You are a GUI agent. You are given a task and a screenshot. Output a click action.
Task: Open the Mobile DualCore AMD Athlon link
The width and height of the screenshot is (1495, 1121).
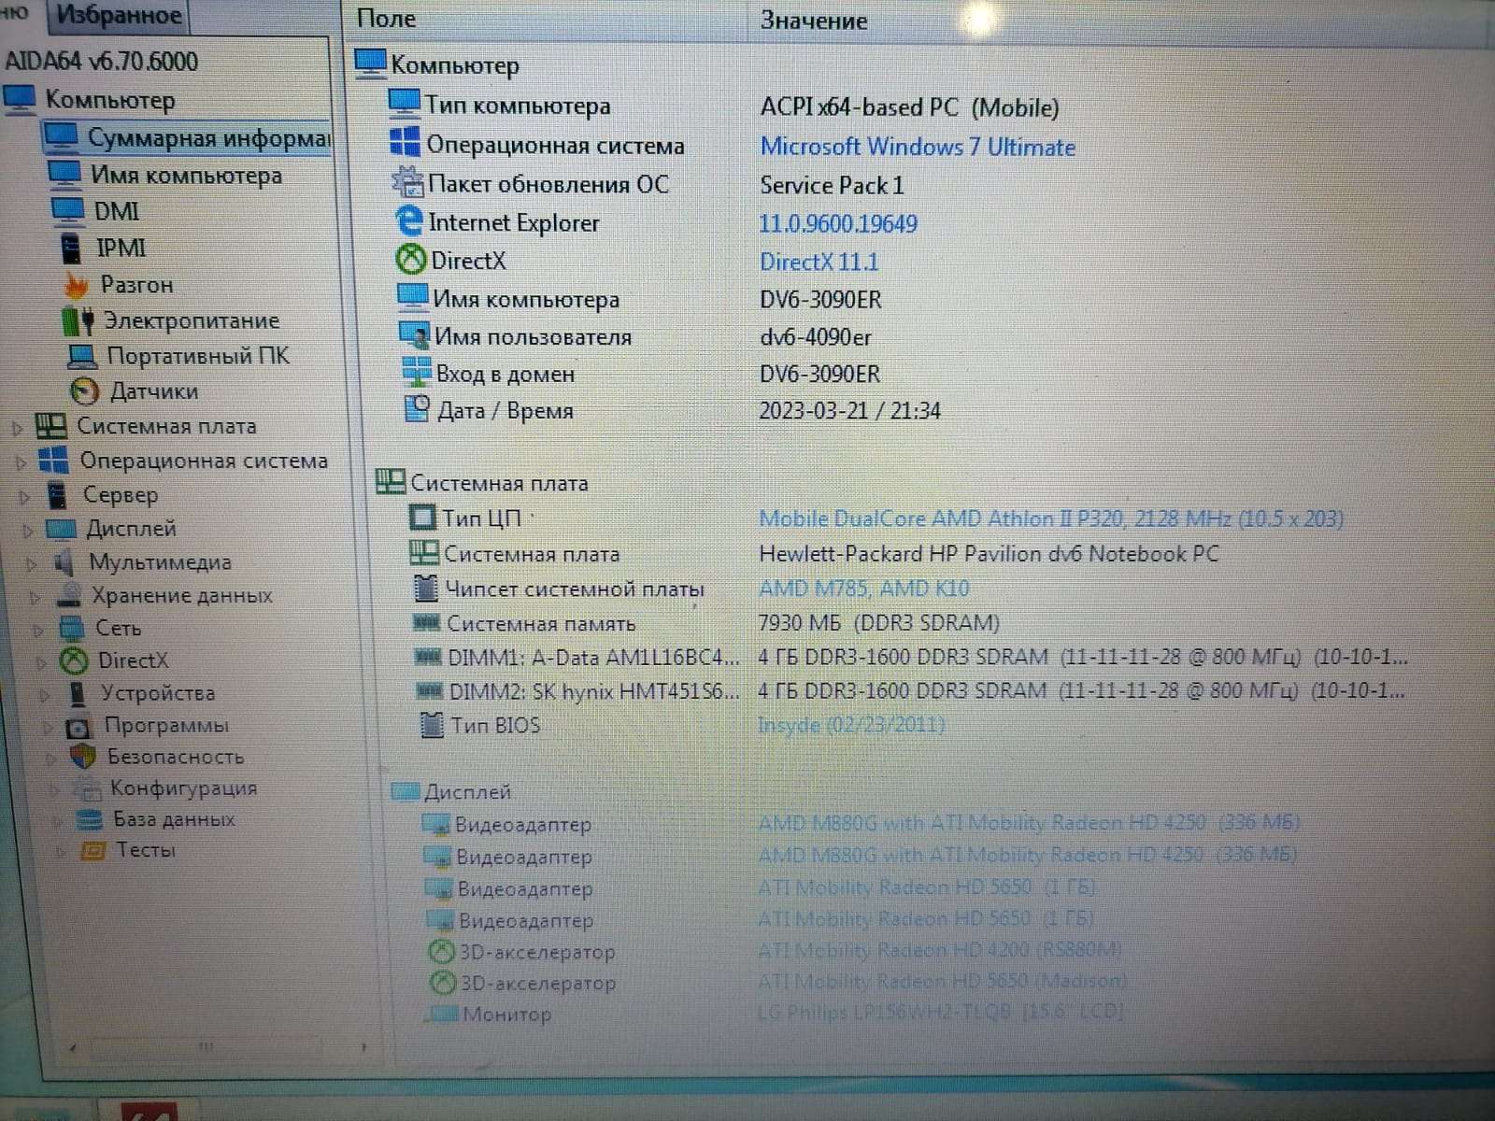[1051, 518]
